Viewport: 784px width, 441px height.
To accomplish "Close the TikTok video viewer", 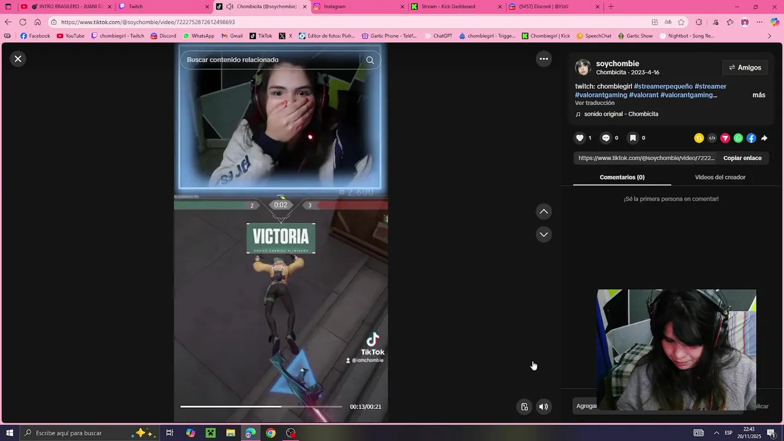I will [18, 59].
